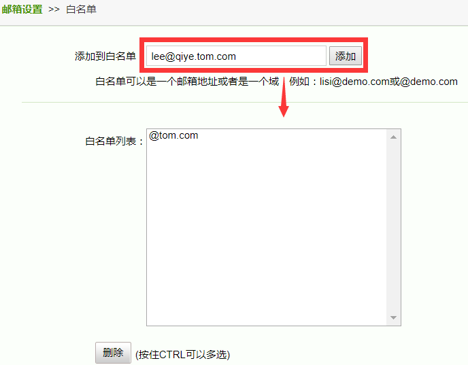The height and width of the screenshot is (365, 468).
Task: Click the list scrollbar down arrow
Action: click(x=393, y=318)
